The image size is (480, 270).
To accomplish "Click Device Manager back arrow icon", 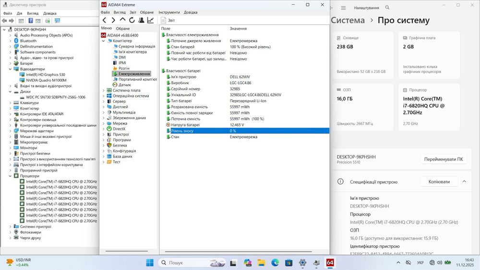I will pos(4,21).
